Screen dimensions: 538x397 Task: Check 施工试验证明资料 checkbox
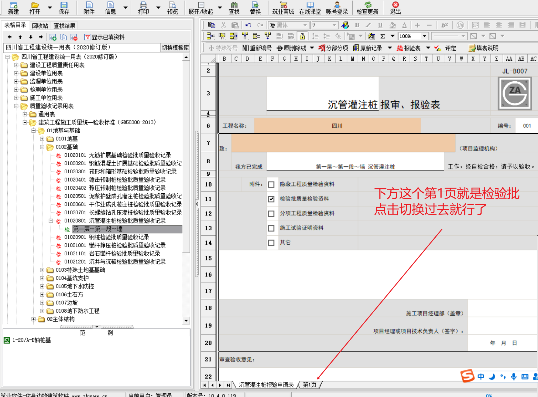(x=271, y=228)
